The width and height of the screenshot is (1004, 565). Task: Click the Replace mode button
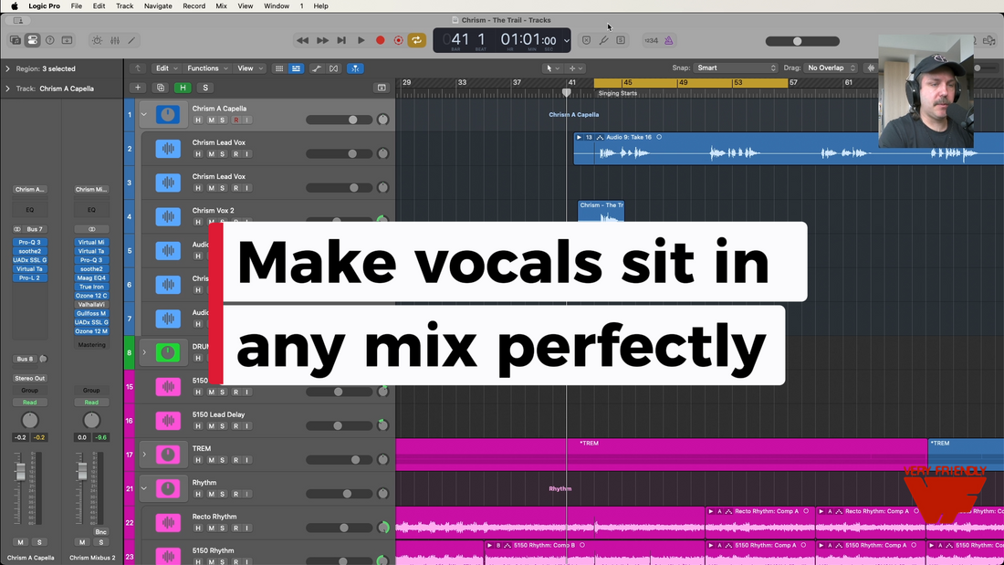(x=586, y=40)
